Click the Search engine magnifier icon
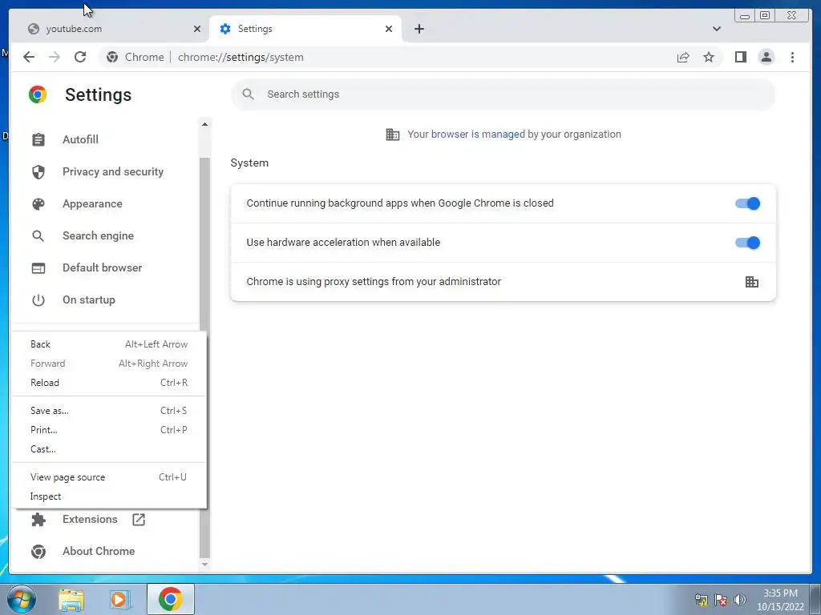 [x=38, y=236]
